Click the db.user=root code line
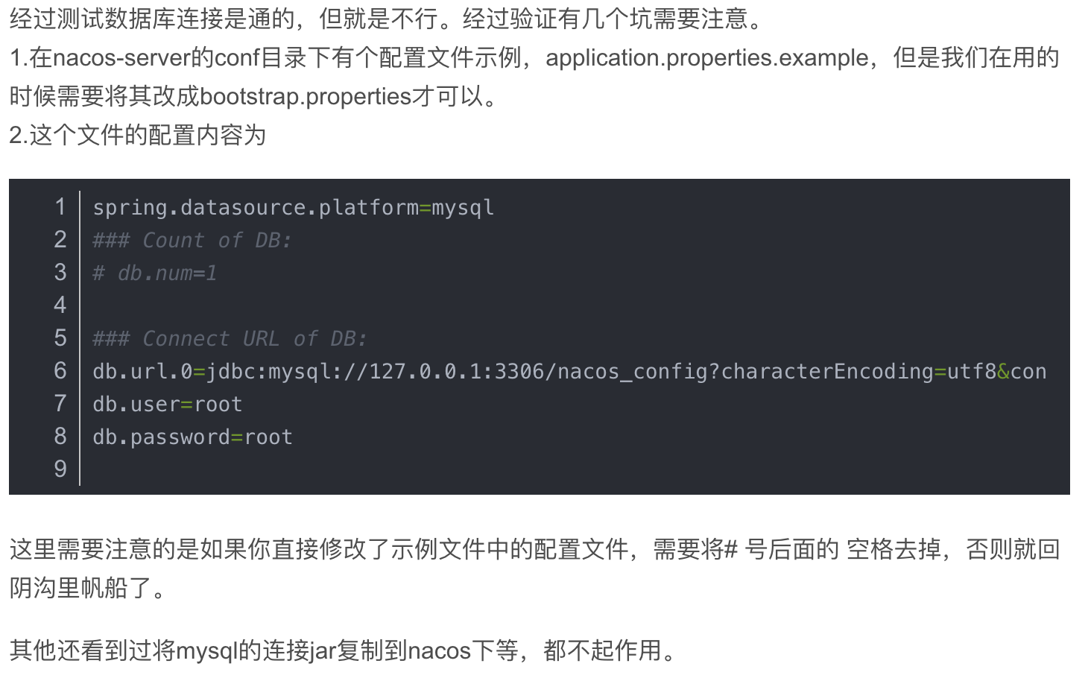1088x681 pixels. click(167, 405)
